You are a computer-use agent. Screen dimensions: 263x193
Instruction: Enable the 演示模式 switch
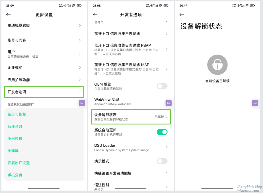tap(162, 161)
